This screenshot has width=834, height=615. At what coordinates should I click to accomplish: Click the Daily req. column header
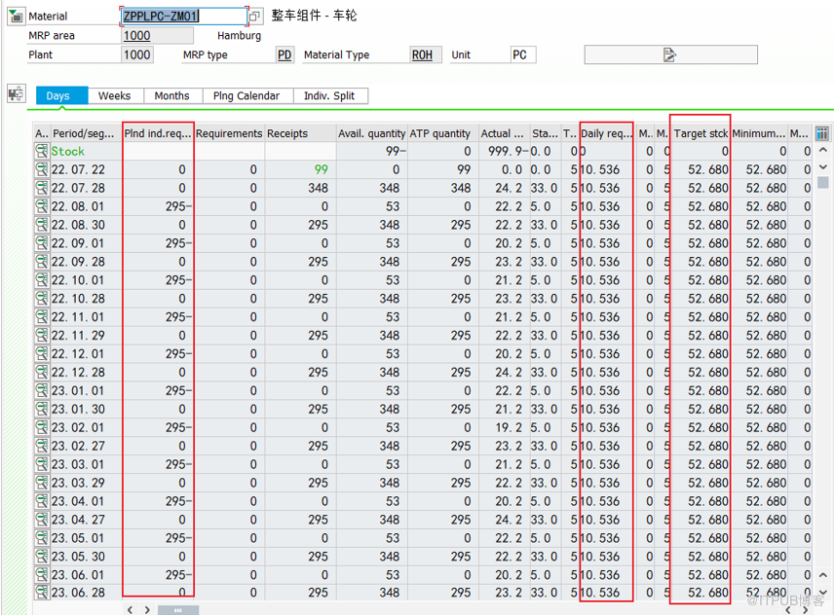pos(606,133)
